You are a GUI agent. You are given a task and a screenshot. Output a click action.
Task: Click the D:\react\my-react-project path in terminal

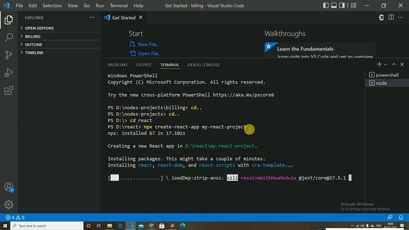pos(220,146)
